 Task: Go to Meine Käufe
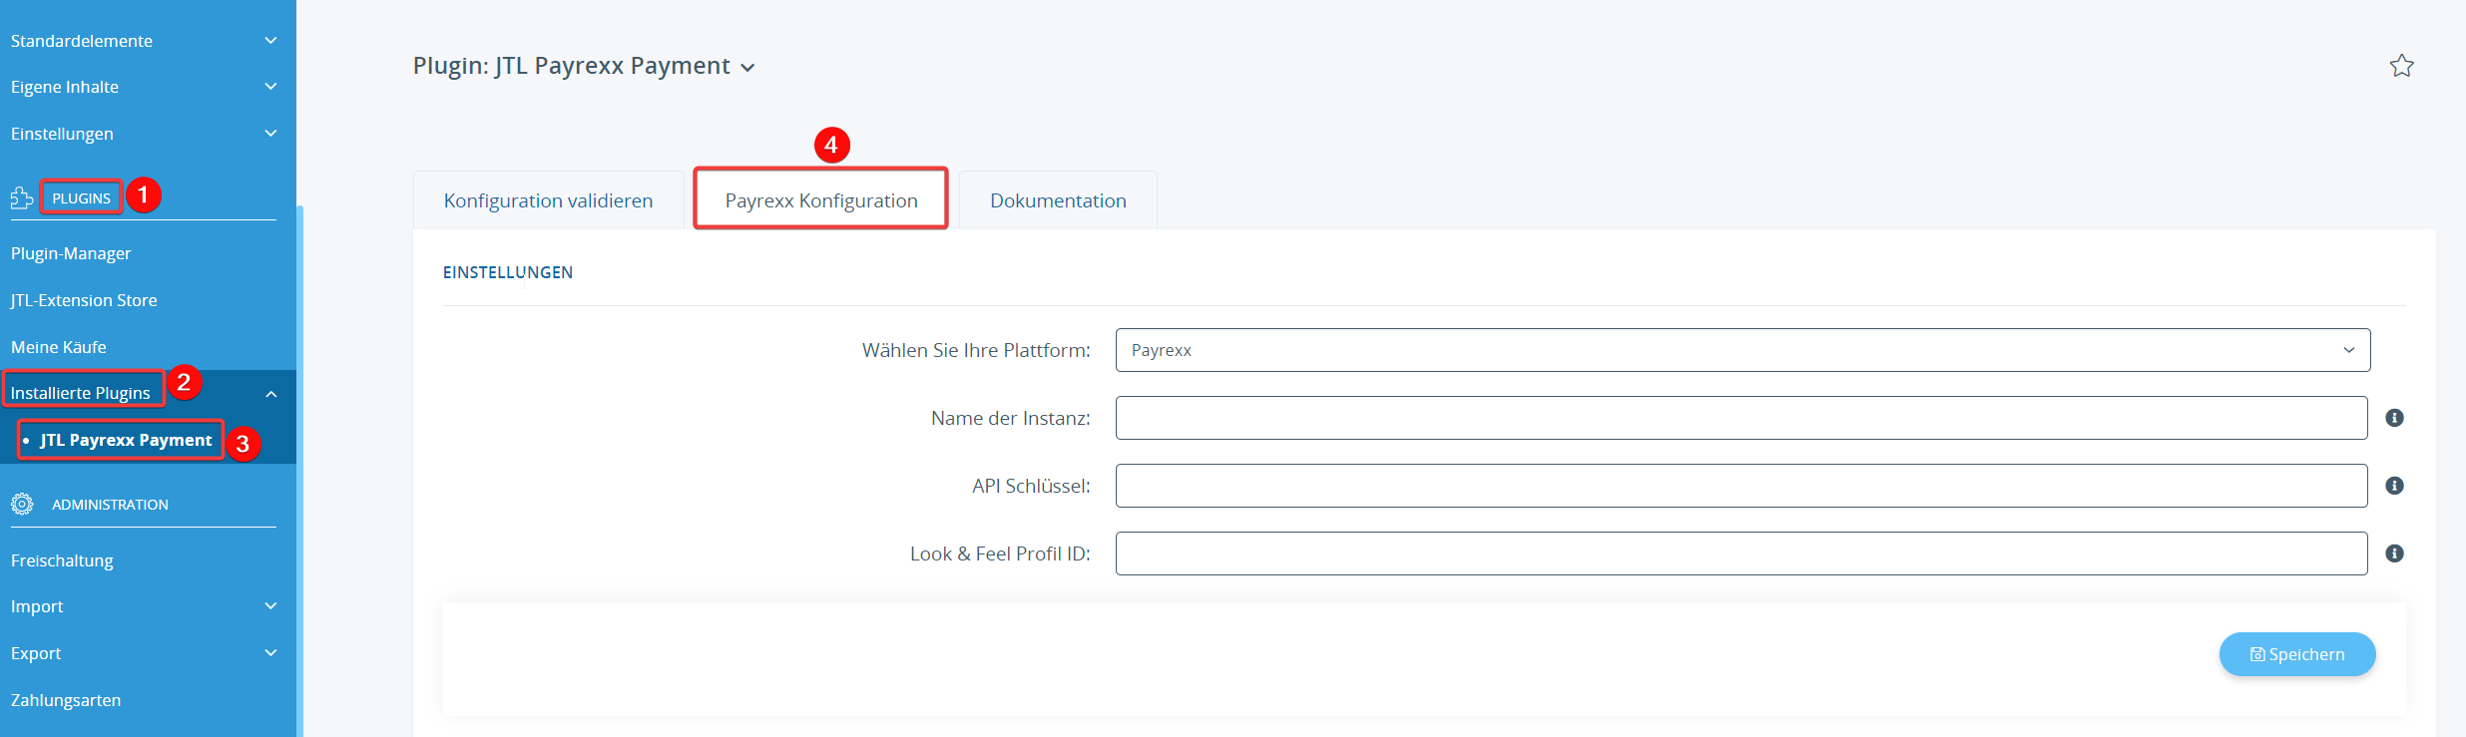[59, 347]
